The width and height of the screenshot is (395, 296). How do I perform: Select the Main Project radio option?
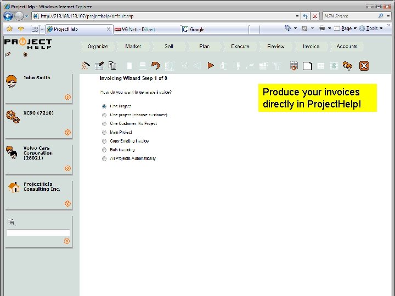[104, 133]
